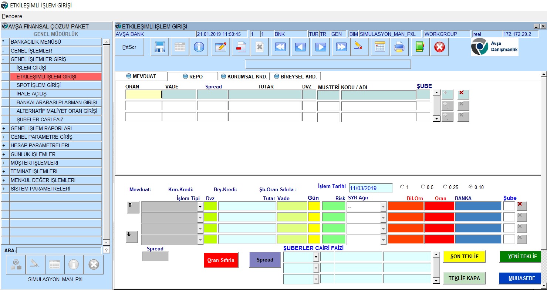547x290 pixels.
Task: Select the 0.25 step radio button
Action: [445, 187]
